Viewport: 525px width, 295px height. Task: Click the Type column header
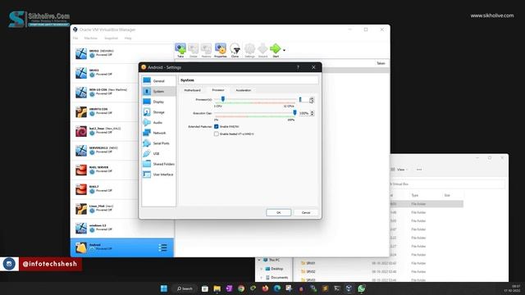click(415, 195)
